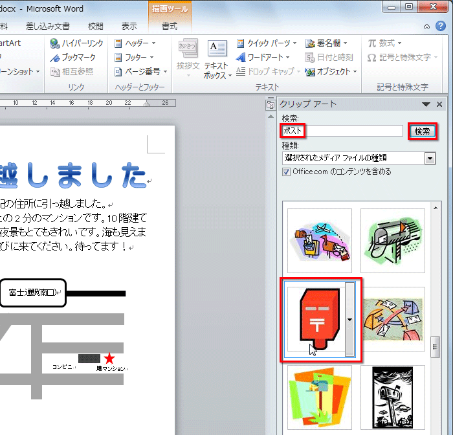The image size is (453, 435).
Task: Click the Signature Line (署名欄) button
Action: coord(326,43)
